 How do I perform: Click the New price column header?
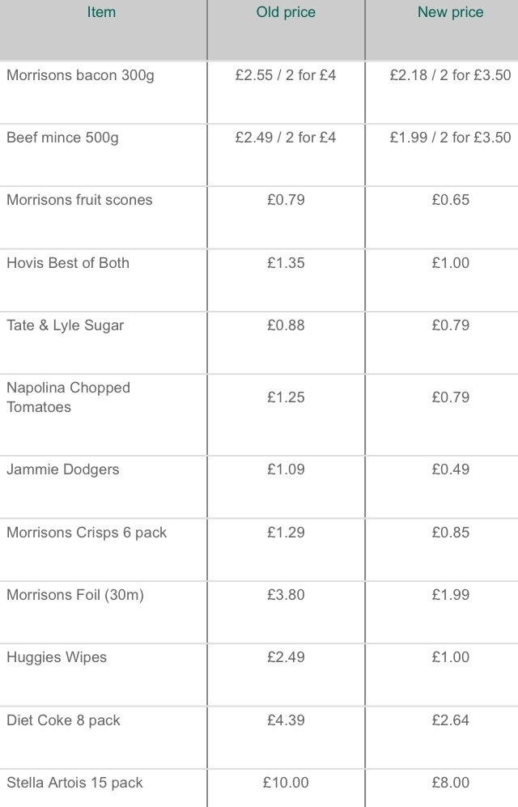point(451,12)
